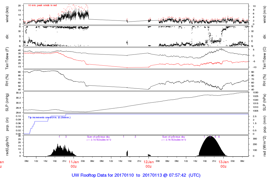Image resolution: width=272 pixels, height=186 pixels.
Task: Click the "Tair/Tdew (F)" axis label
Action: pos(7,58)
